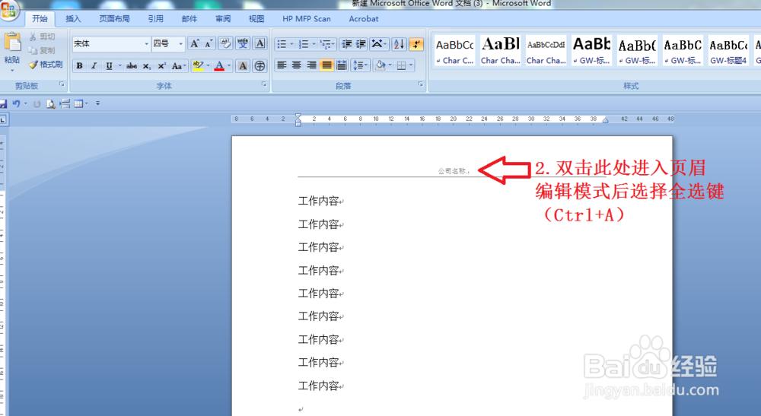
Task: Open the Line Spacing dropdown
Action: click(x=360, y=65)
